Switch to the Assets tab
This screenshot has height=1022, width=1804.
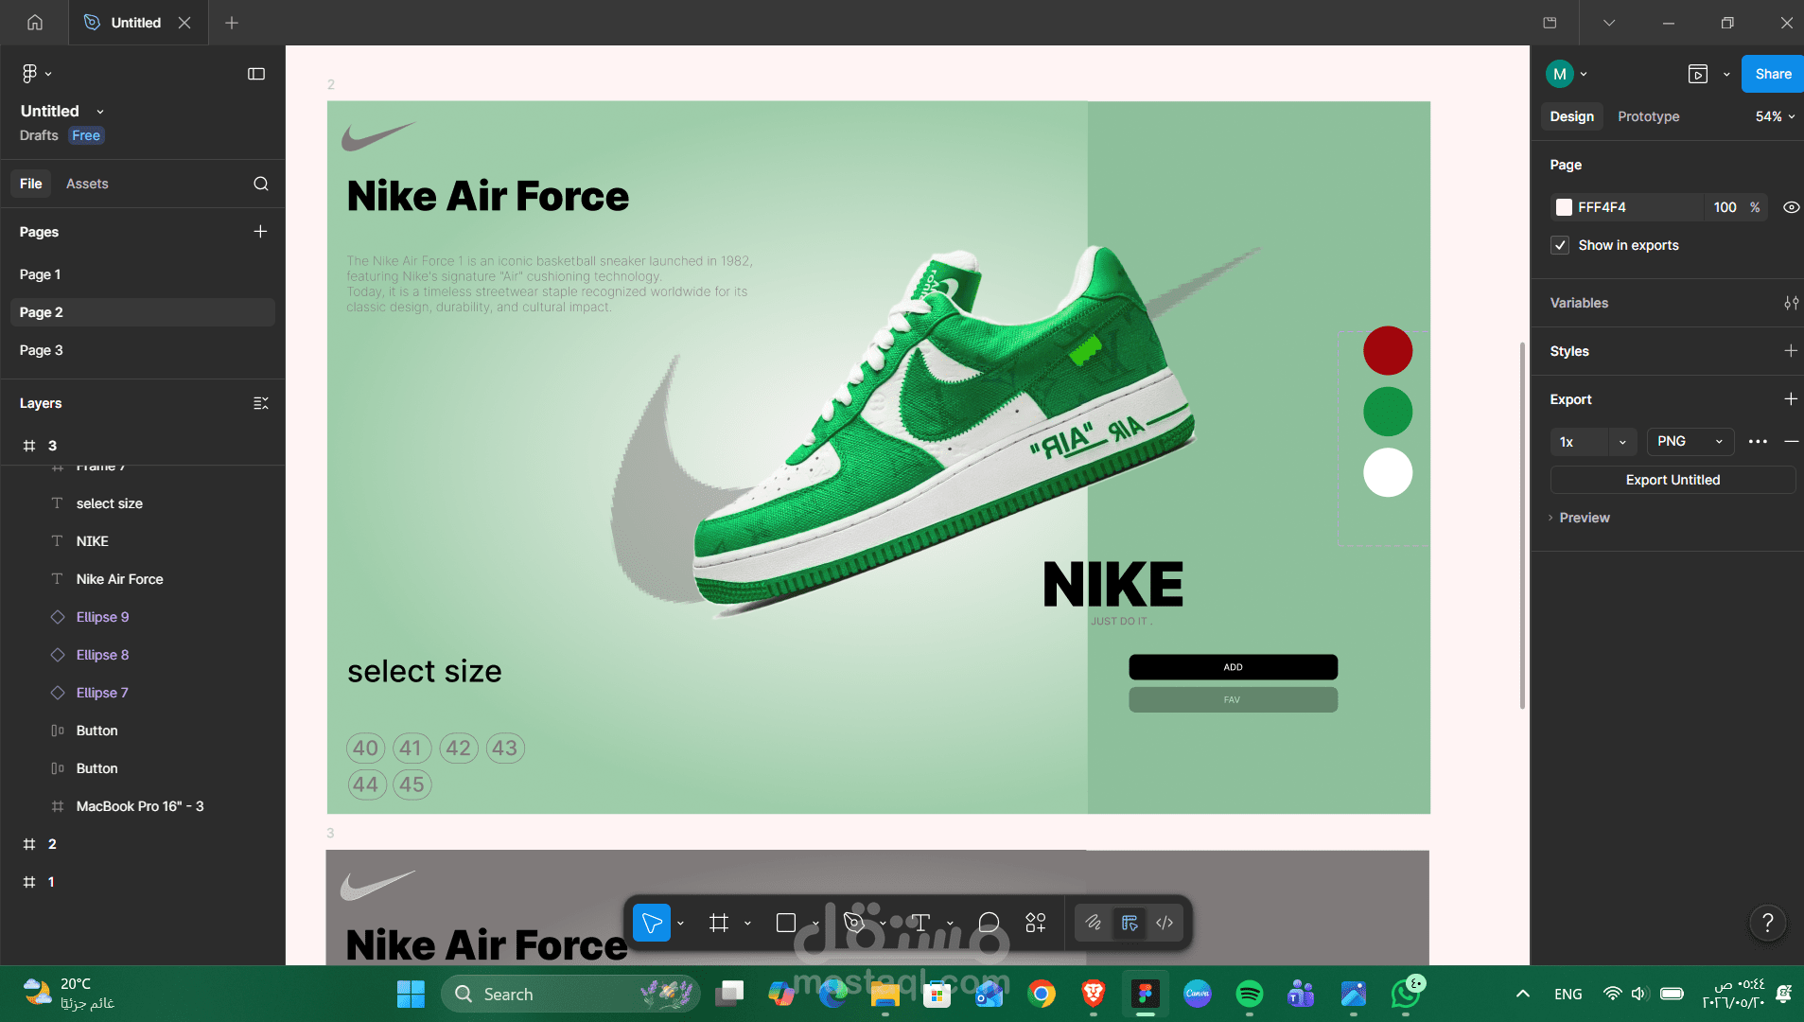click(87, 184)
